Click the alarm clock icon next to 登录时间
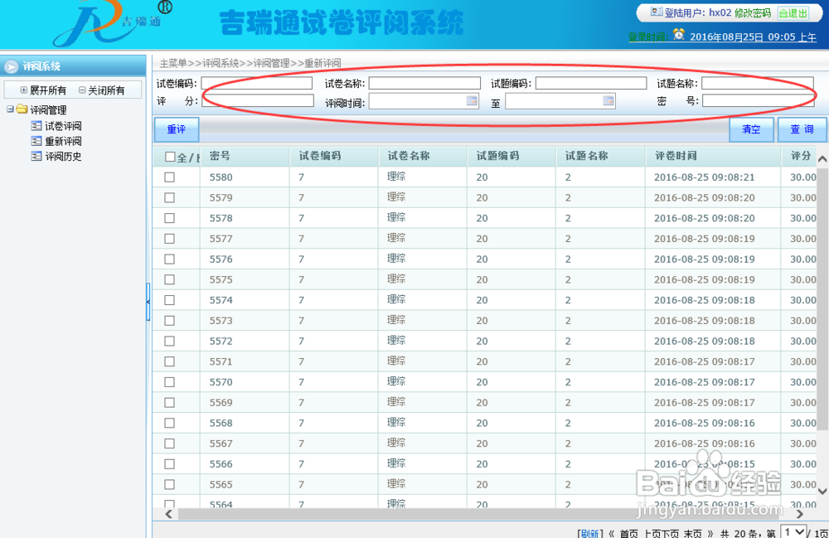Image resolution: width=829 pixels, height=538 pixels. tap(678, 35)
